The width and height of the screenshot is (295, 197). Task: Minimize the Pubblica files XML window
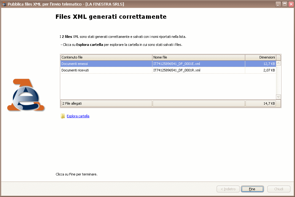click(x=278, y=4)
